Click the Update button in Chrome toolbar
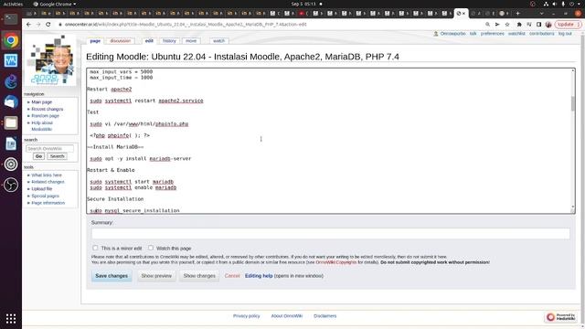585x329 pixels. pos(568,25)
